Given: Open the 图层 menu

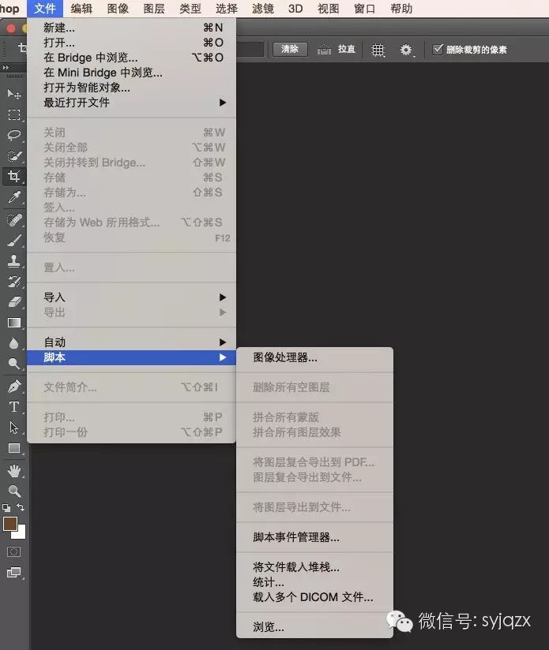Looking at the screenshot, I should (x=154, y=9).
